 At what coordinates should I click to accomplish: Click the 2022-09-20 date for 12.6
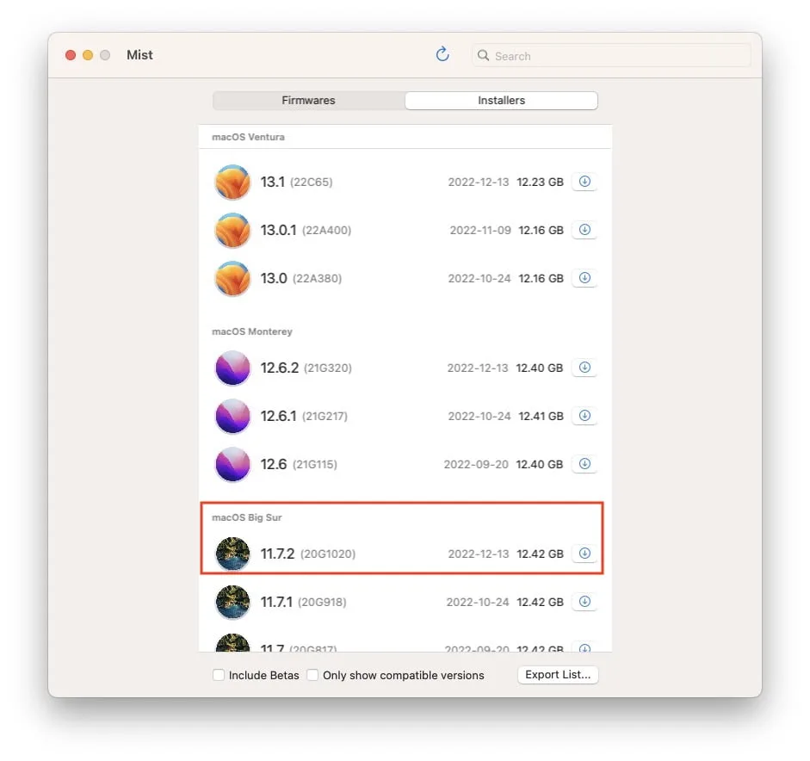[x=476, y=464]
